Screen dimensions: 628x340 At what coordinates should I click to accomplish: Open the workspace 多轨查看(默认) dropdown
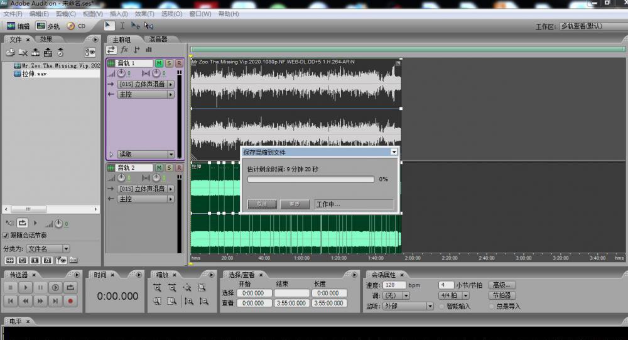(x=593, y=26)
